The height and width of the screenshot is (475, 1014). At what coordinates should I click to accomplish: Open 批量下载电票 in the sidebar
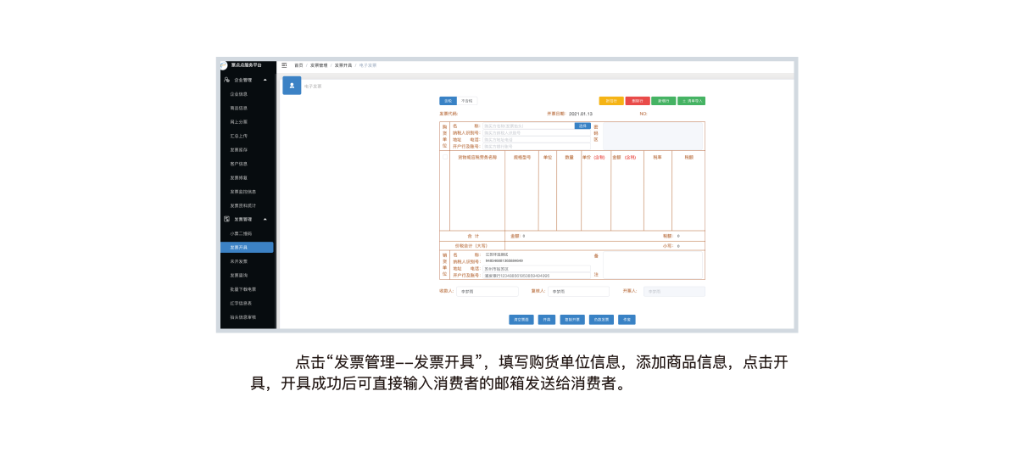[242, 289]
